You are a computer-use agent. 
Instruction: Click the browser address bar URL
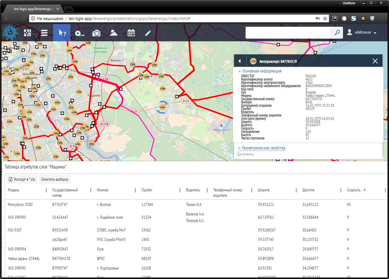click(129, 19)
